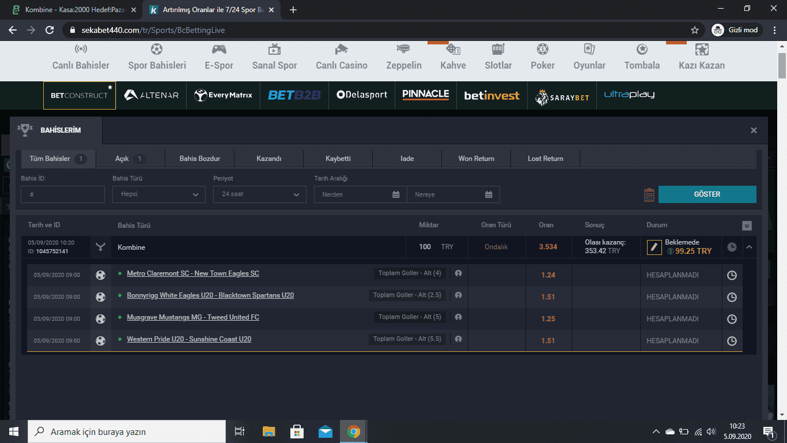
Task: Open Periyot 24 saat dropdown
Action: coord(260,194)
